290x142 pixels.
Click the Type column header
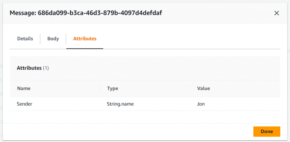pos(112,88)
